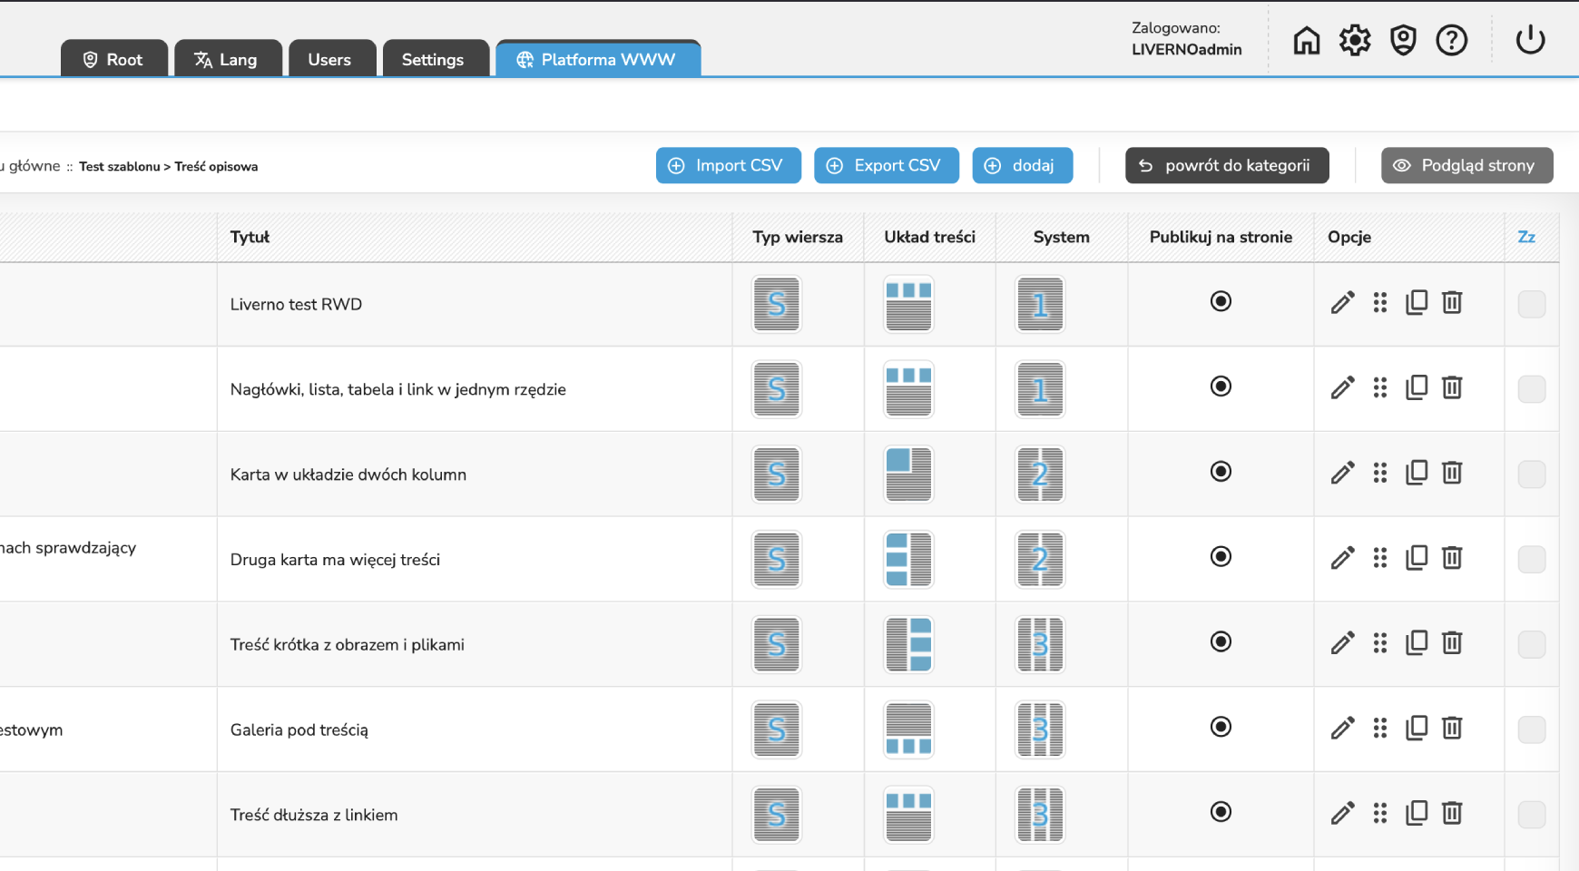Viewport: 1579px width, 871px height.
Task: Delete the Nagłówki, lista, tabela row
Action: (1452, 387)
